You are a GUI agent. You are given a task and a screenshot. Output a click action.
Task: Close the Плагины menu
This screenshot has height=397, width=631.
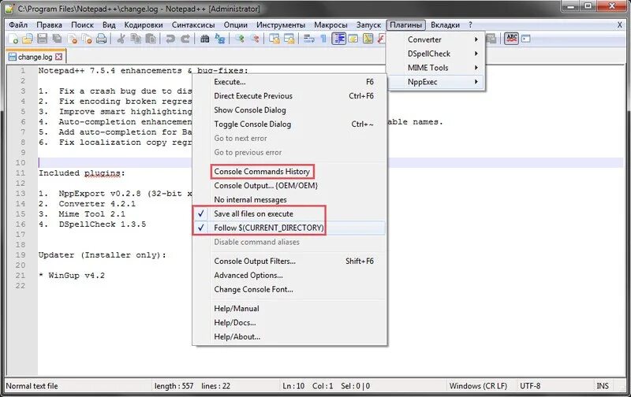click(405, 25)
